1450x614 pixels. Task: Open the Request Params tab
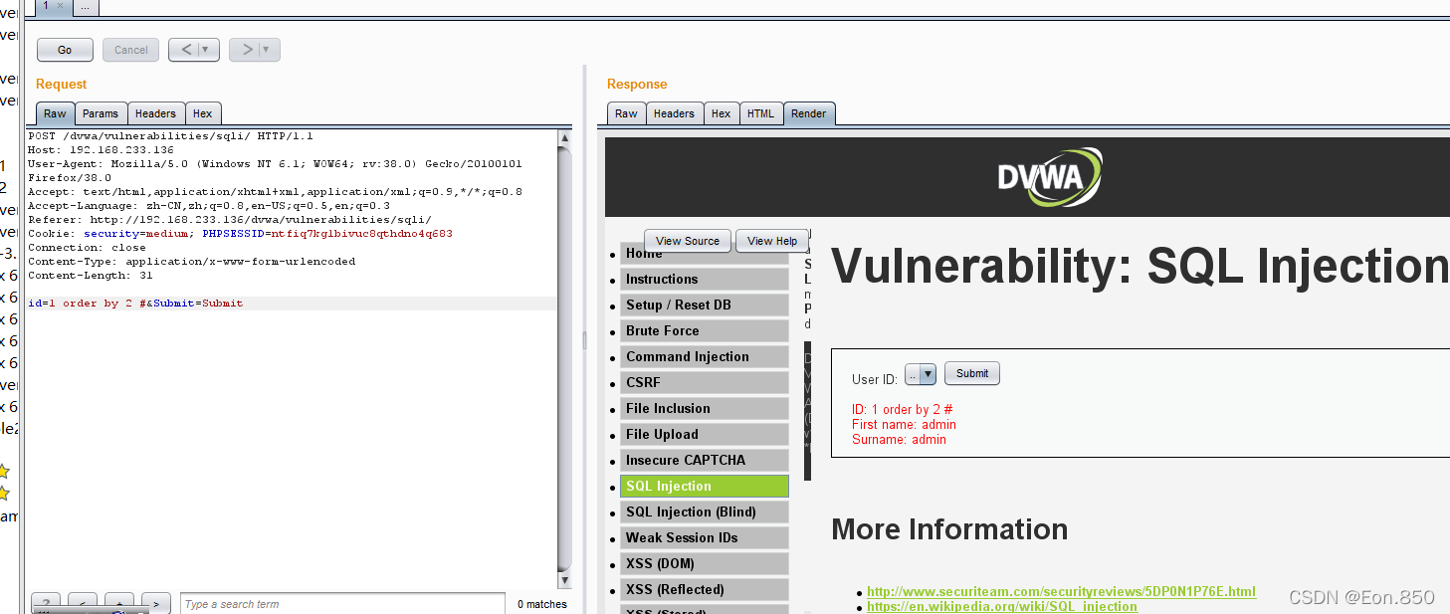click(100, 113)
